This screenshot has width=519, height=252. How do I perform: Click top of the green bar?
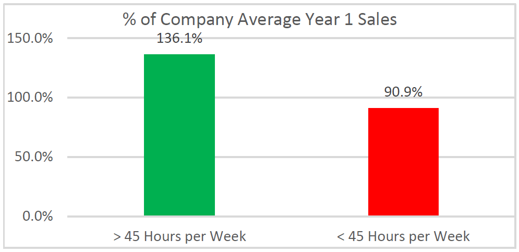point(179,55)
